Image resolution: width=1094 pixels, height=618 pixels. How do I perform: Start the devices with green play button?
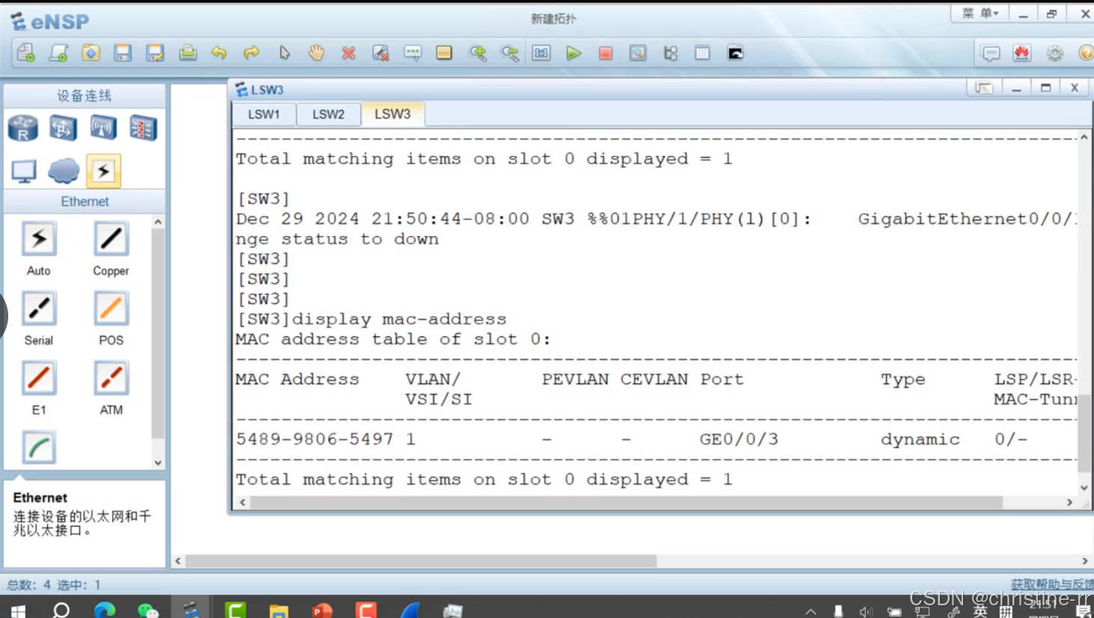tap(574, 53)
